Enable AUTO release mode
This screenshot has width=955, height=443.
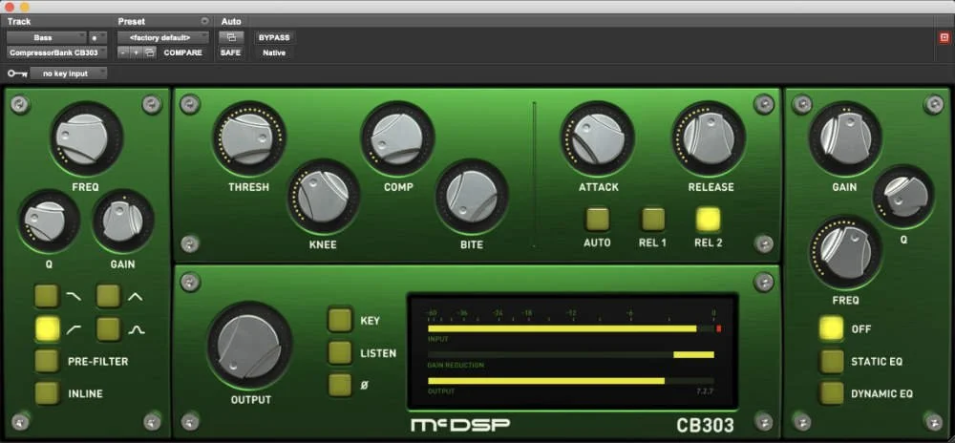coord(598,219)
